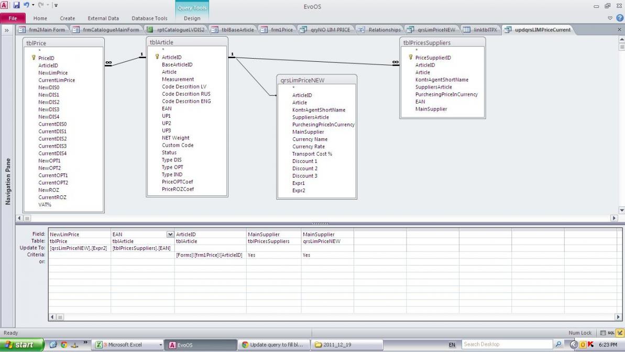Switch to SQL View from status bar
Screen dimensions: 625x352
pos(611,333)
